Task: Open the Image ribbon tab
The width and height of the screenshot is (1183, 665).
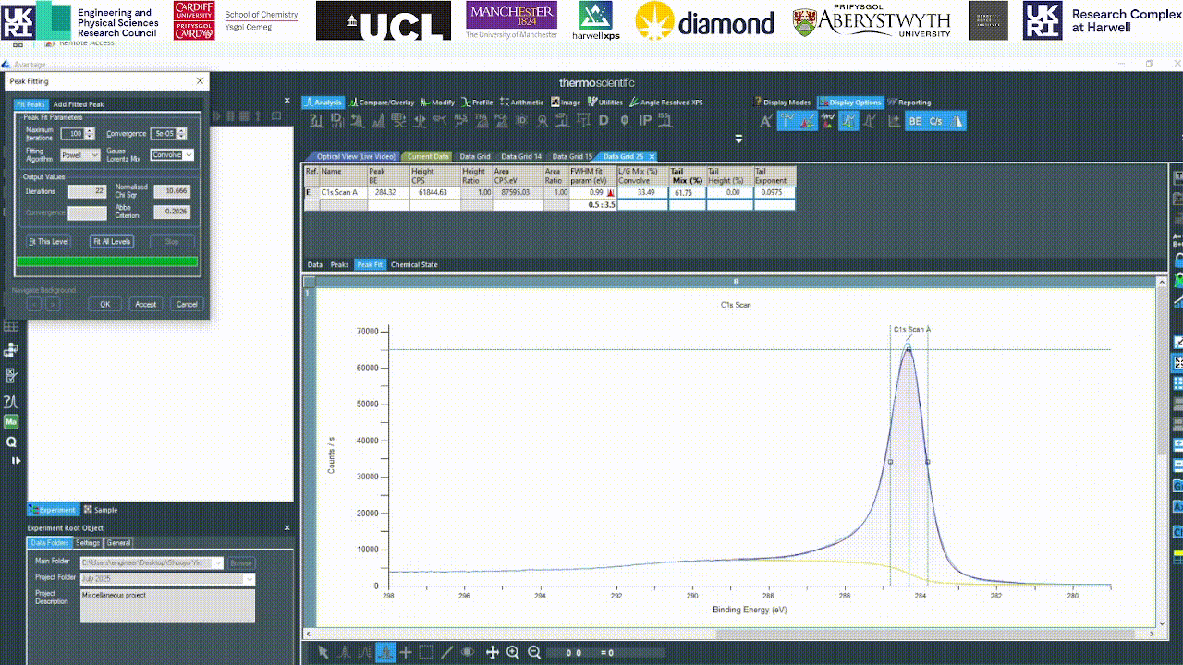Action: 567,103
